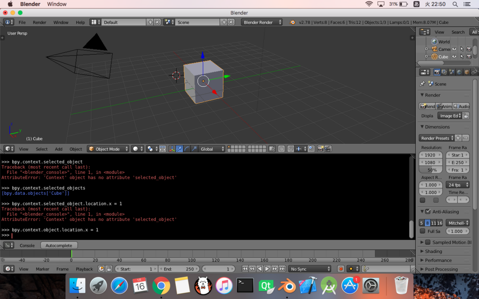Open the Object properties tab

[x=466, y=72]
